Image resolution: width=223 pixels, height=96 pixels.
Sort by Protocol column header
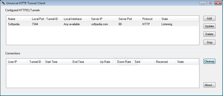[x=150, y=19]
